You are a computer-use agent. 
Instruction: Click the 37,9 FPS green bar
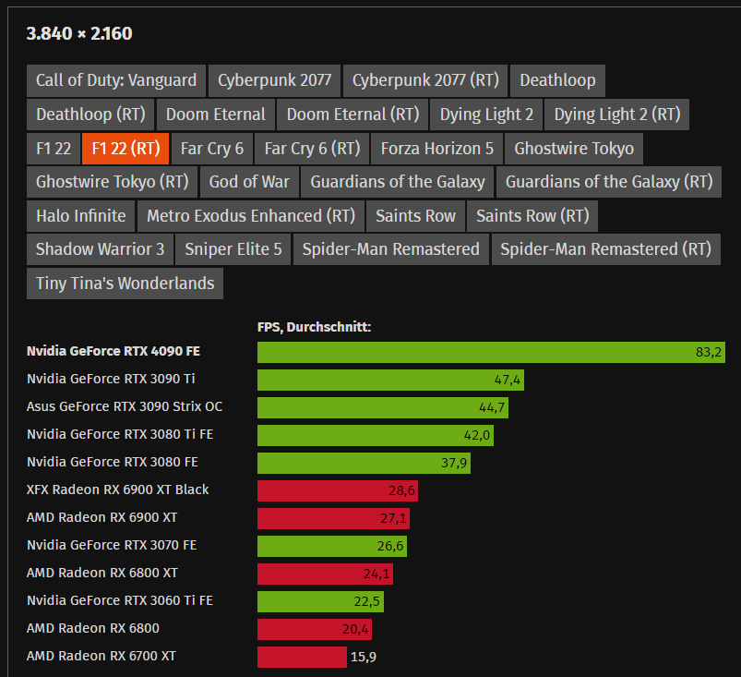pyautogui.click(x=364, y=463)
